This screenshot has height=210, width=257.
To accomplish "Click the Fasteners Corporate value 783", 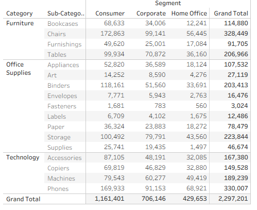I will point(160,106).
